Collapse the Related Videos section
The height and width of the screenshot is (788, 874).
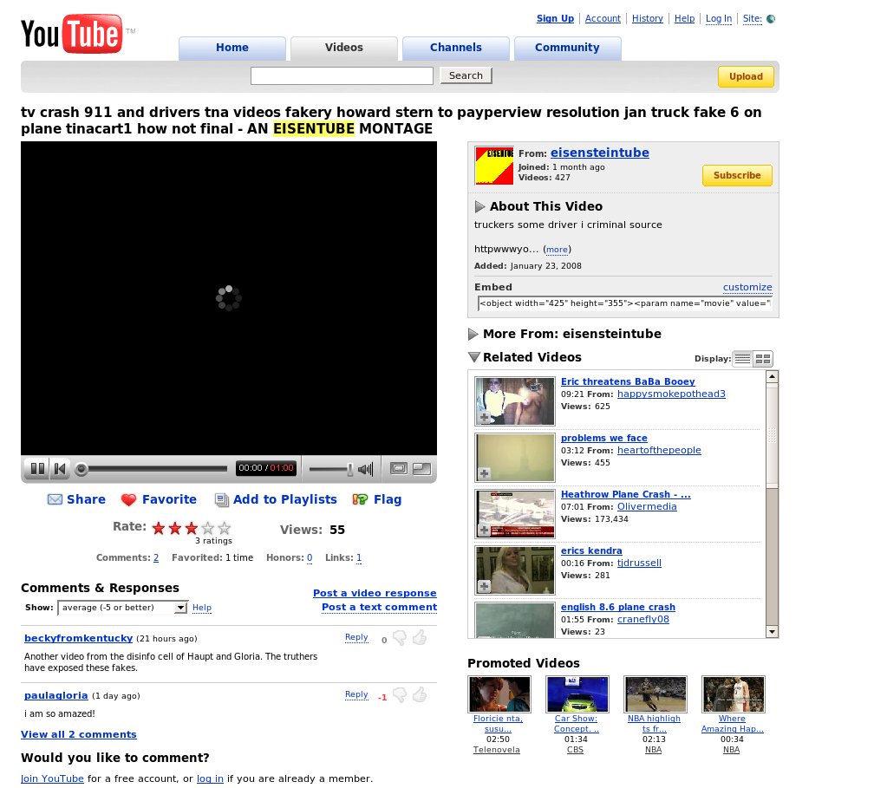(473, 357)
